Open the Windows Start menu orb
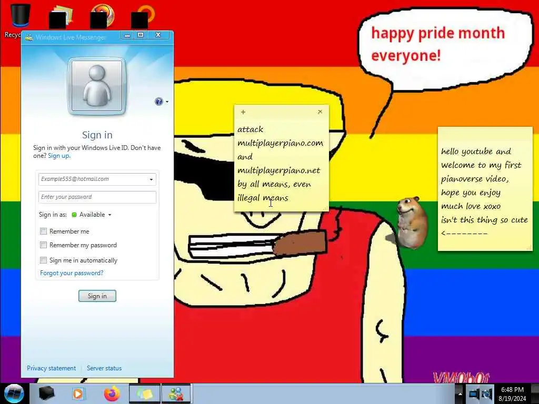The width and height of the screenshot is (539, 404). click(14, 393)
